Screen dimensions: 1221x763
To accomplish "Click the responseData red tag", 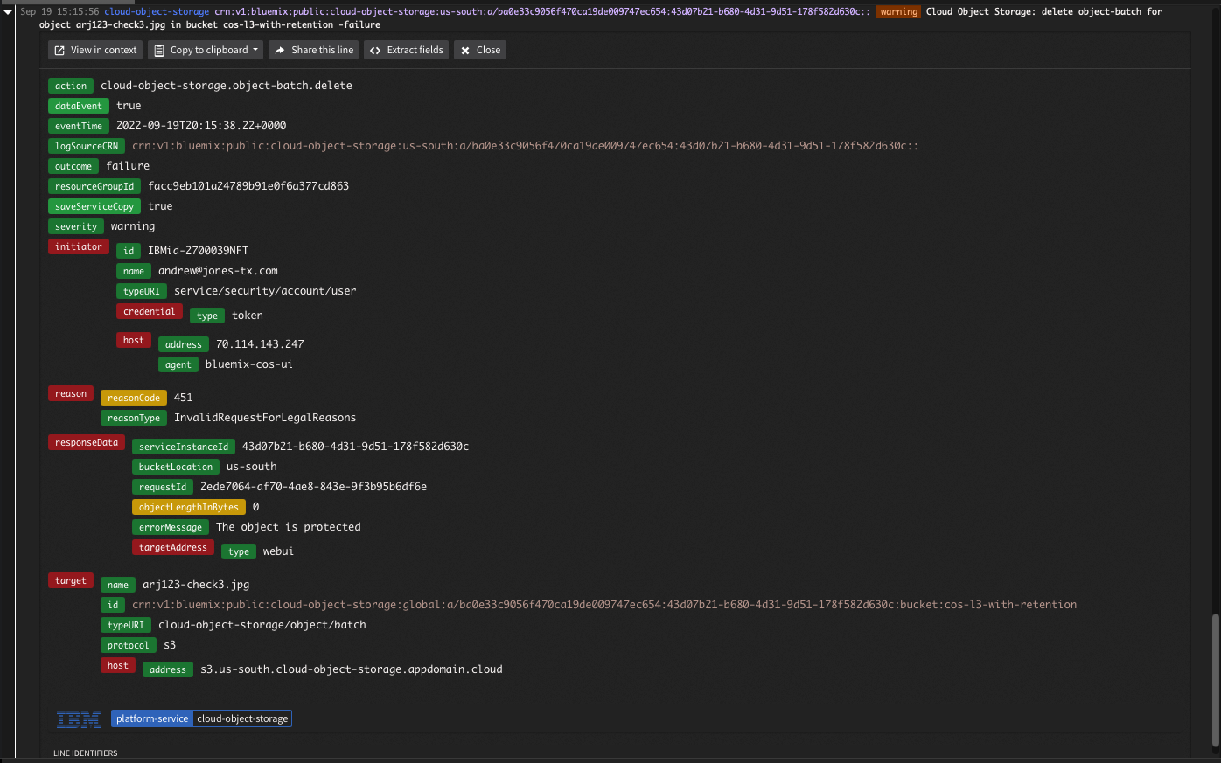I will pyautogui.click(x=87, y=442).
